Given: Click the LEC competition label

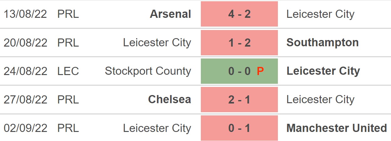Looking at the screenshot, I should coord(68,71).
